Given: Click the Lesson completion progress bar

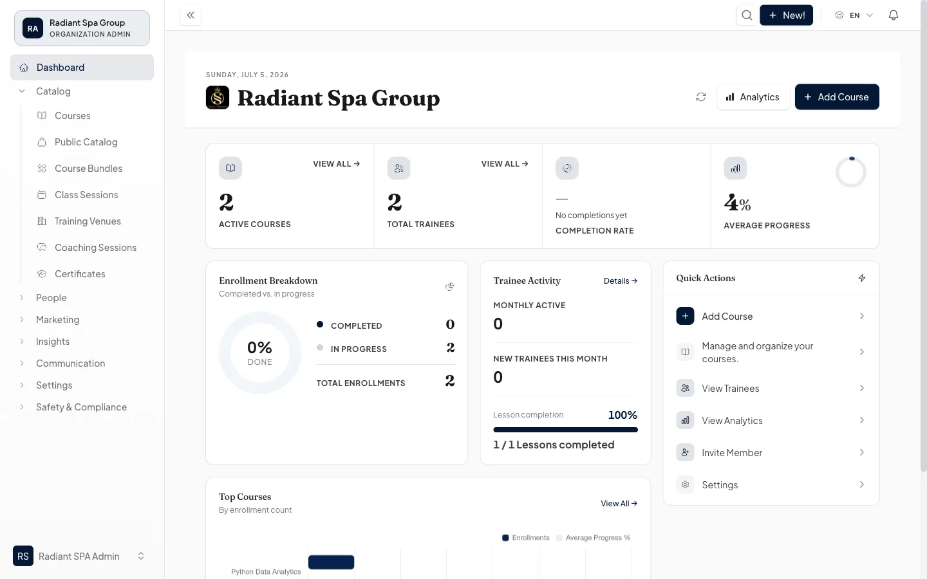Looking at the screenshot, I should [565, 430].
